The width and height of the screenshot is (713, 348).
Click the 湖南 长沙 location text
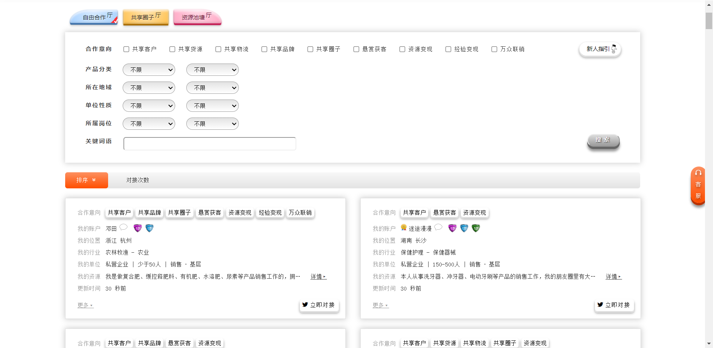pos(414,241)
